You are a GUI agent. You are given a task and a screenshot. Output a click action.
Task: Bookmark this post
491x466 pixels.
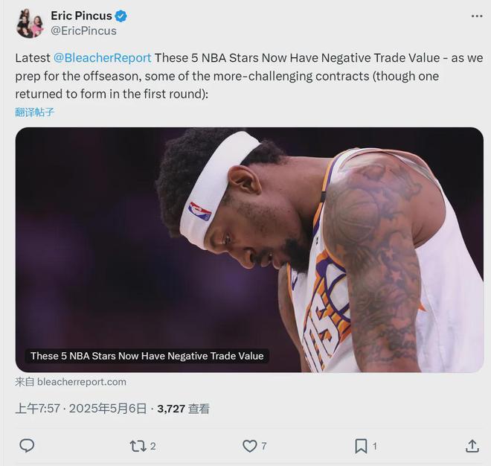[x=361, y=446]
